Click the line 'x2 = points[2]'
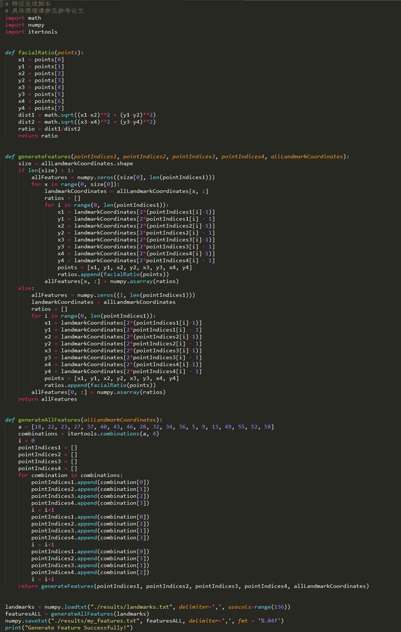 41,73
